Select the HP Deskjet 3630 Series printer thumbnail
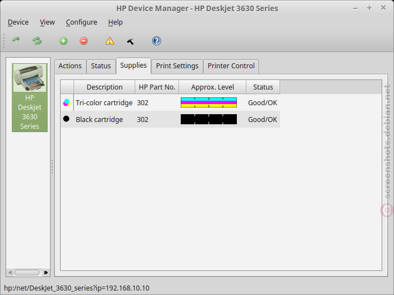Image resolution: width=394 pixels, height=295 pixels. [30, 97]
